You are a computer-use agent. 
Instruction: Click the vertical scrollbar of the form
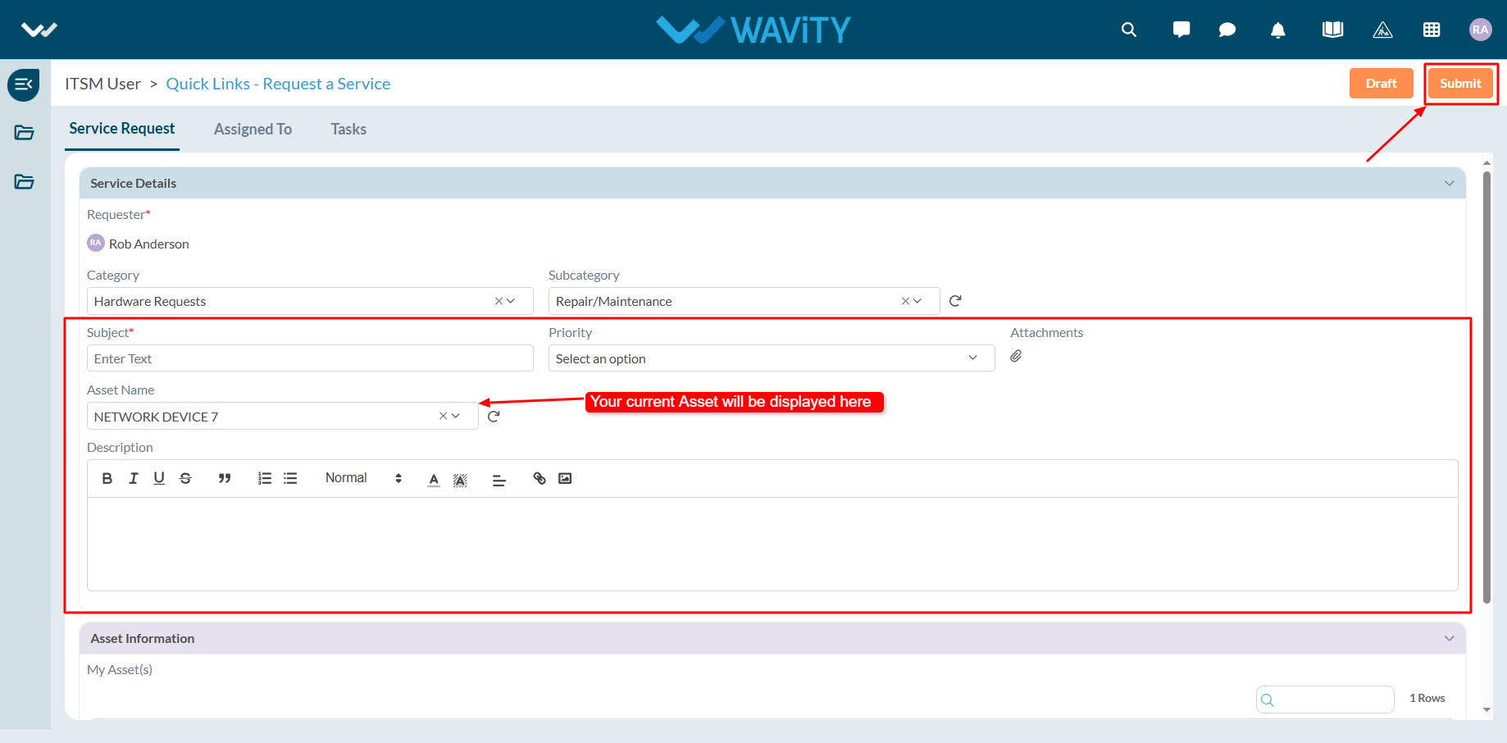coord(1487,385)
